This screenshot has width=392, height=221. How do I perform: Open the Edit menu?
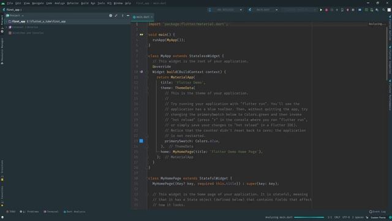[x=18, y=3]
